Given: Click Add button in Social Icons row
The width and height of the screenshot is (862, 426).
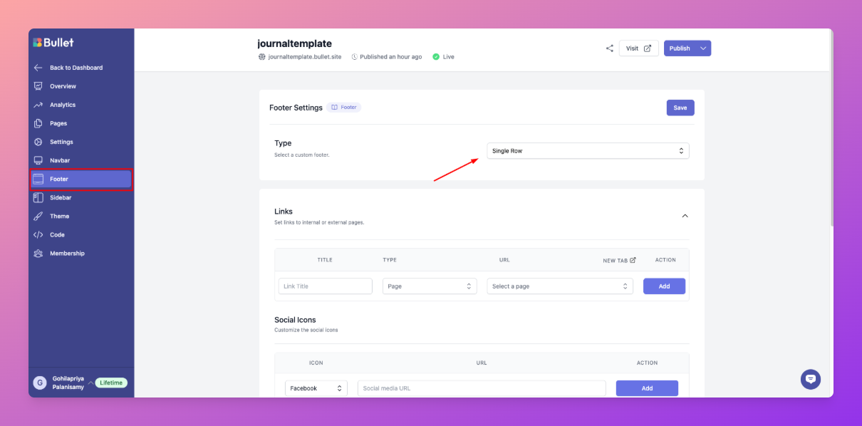Looking at the screenshot, I should point(647,388).
